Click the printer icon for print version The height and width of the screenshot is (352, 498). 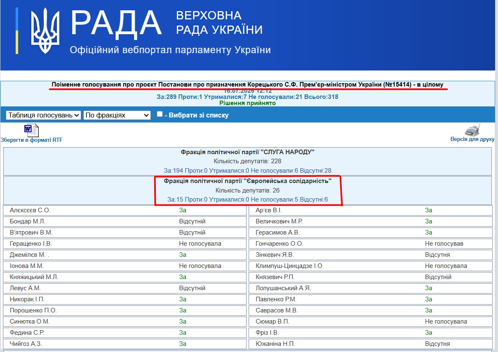(x=472, y=130)
